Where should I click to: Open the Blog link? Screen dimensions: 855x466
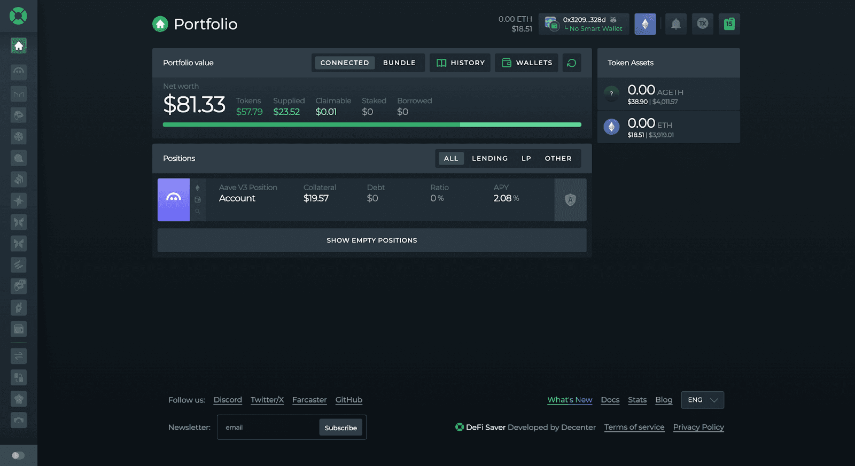coord(664,400)
